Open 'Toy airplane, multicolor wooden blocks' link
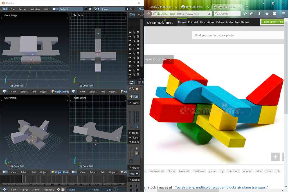Screen dimensions: 288x192 pyautogui.click(x=220, y=187)
